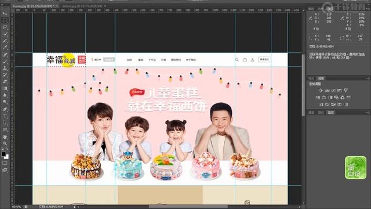371x209 pixels.
Task: Add a Brightness/Contrast adjustment layer
Action: click(321, 91)
